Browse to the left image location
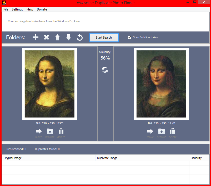Viewport: 211px width, 186px height. [x=50, y=131]
